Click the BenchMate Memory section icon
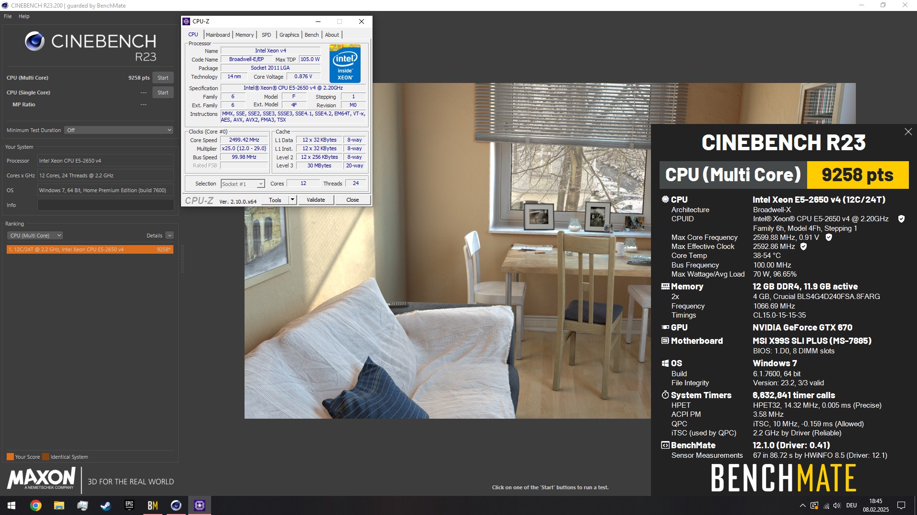The image size is (917, 515). [665, 287]
